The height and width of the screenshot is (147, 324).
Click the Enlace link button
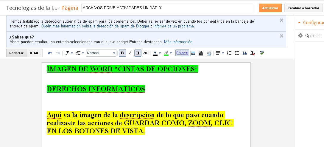point(182,53)
